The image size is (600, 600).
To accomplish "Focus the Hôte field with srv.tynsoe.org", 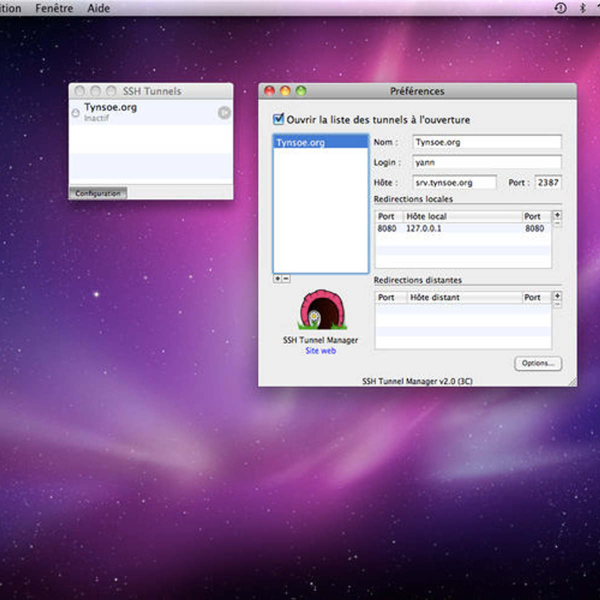I will (454, 182).
